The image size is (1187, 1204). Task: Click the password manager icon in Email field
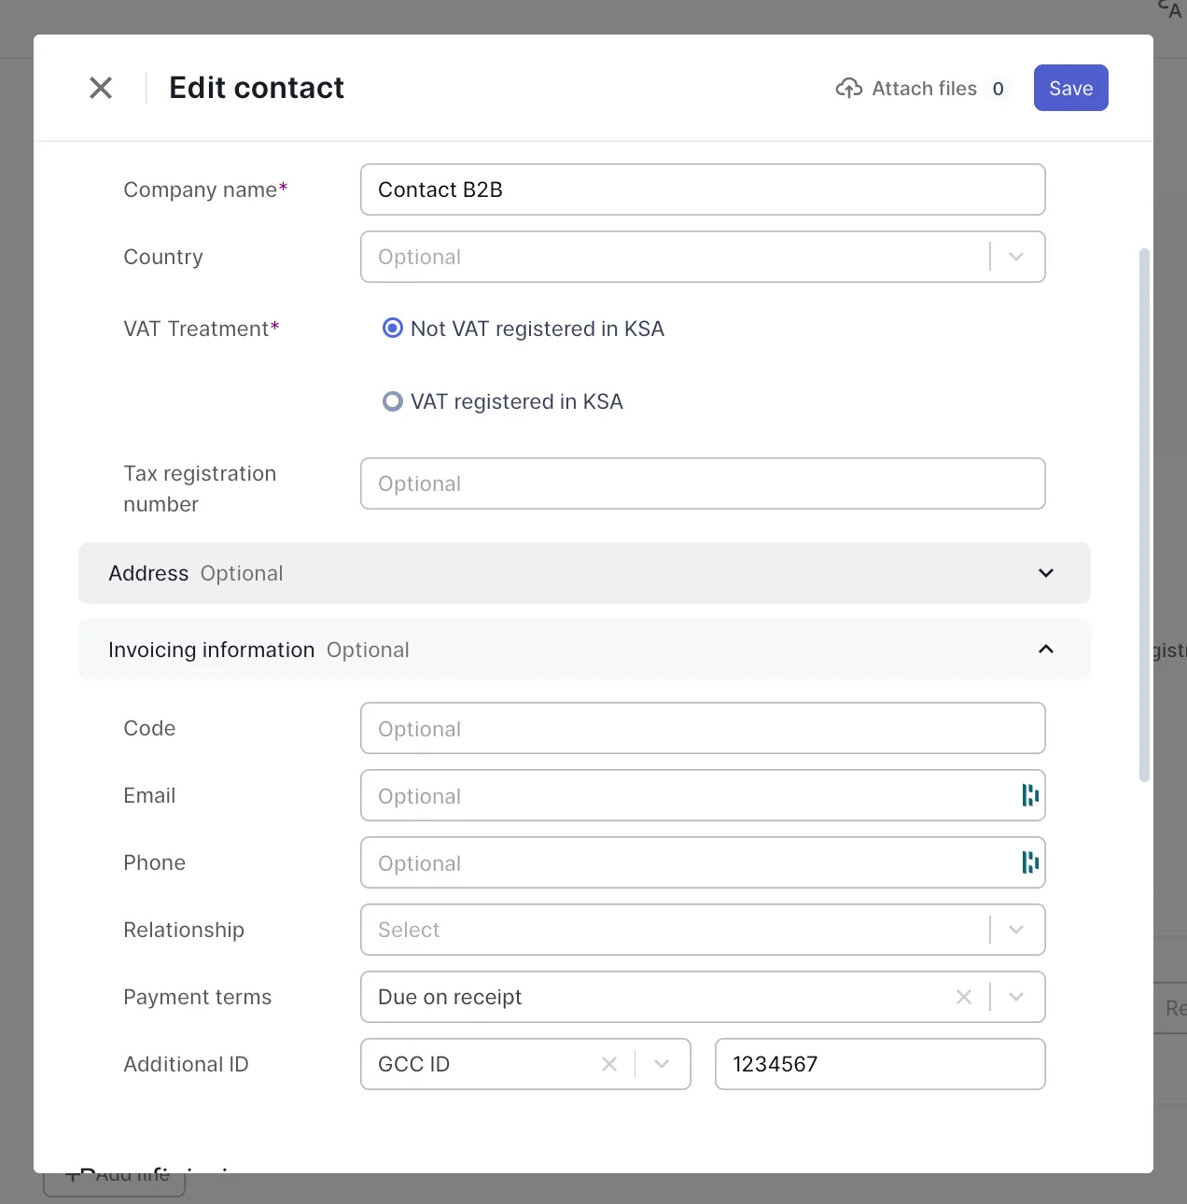(1030, 795)
